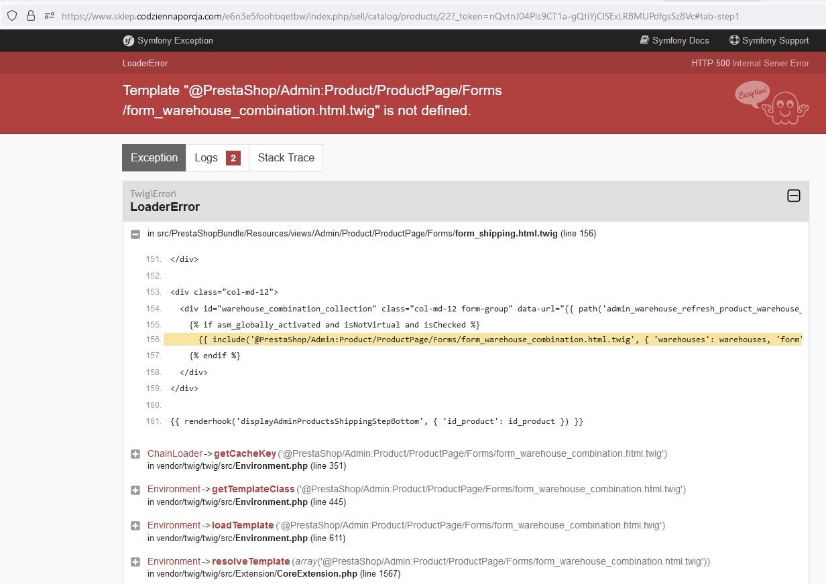Click the browser shield tracking-protection icon
The height and width of the screenshot is (584, 826).
point(12,15)
